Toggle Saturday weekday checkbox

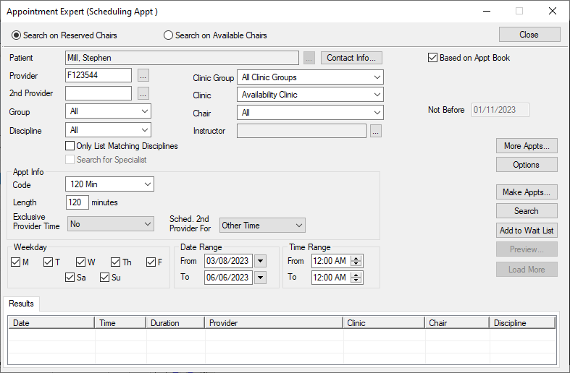70,277
